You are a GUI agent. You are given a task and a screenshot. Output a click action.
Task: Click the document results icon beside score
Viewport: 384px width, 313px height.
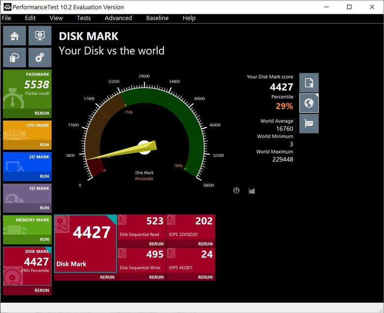[x=309, y=83]
